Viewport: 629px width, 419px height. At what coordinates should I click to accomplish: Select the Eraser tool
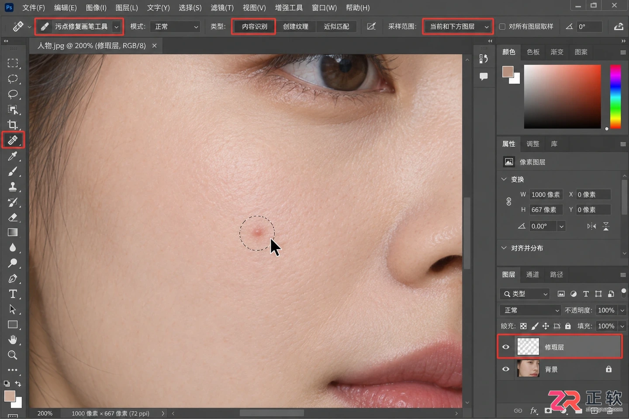coord(13,217)
